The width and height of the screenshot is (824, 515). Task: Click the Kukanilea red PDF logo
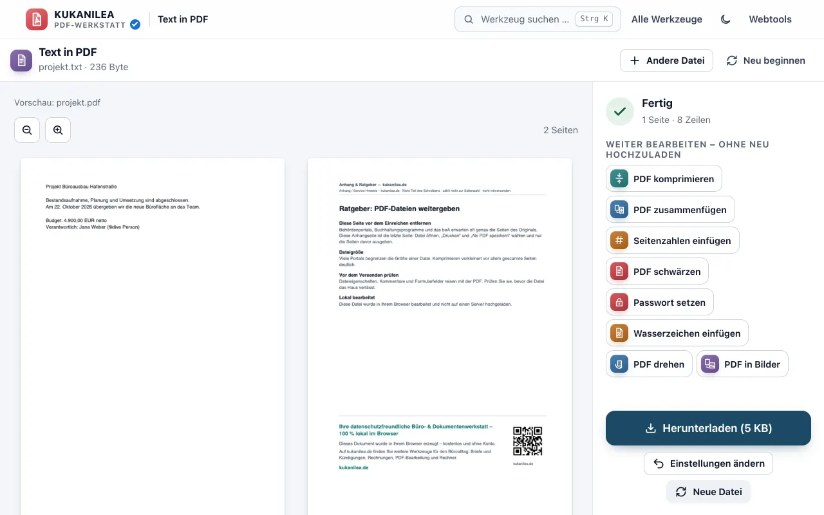coord(37,19)
